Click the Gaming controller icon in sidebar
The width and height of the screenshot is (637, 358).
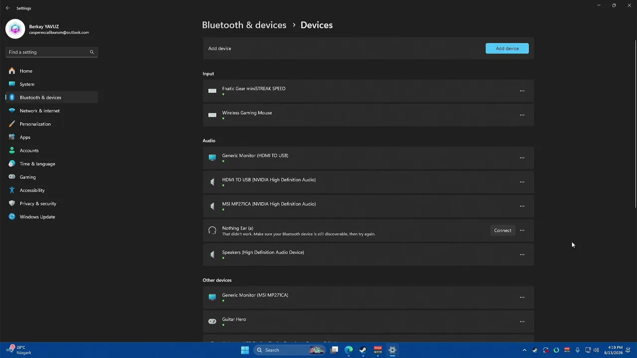[x=12, y=177]
